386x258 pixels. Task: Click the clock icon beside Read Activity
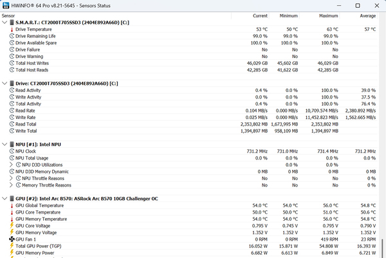point(12,90)
